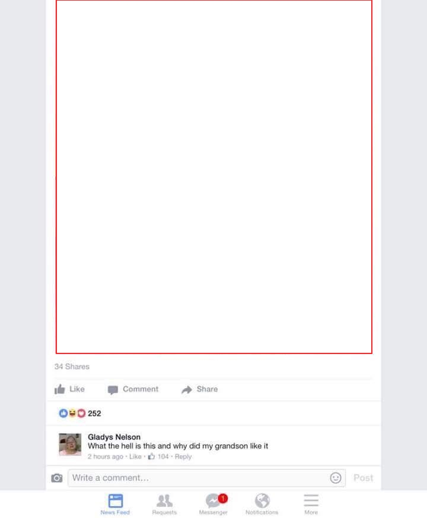Open the More hamburger menu
The image size is (427, 518).
[x=311, y=504]
